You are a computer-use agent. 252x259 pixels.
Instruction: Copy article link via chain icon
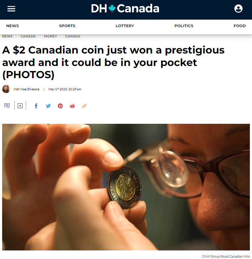84,106
